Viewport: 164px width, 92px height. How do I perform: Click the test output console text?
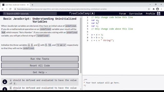pyautogui.click(x=101, y=83)
